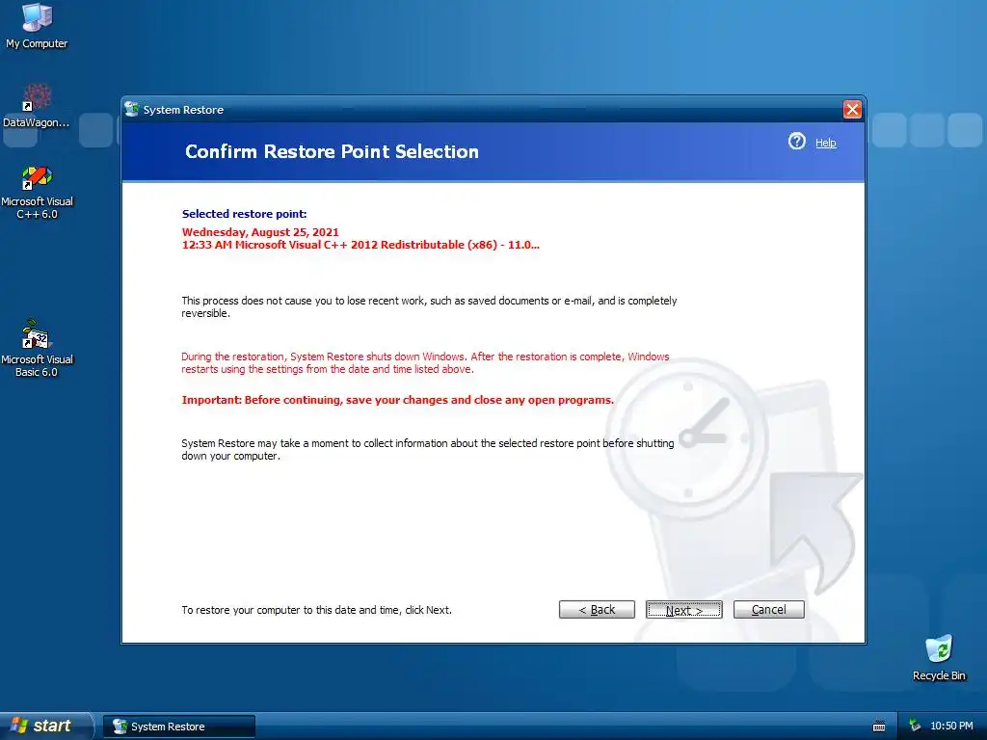987x740 pixels.
Task: Click Next to confirm the restore
Action: pyautogui.click(x=683, y=609)
